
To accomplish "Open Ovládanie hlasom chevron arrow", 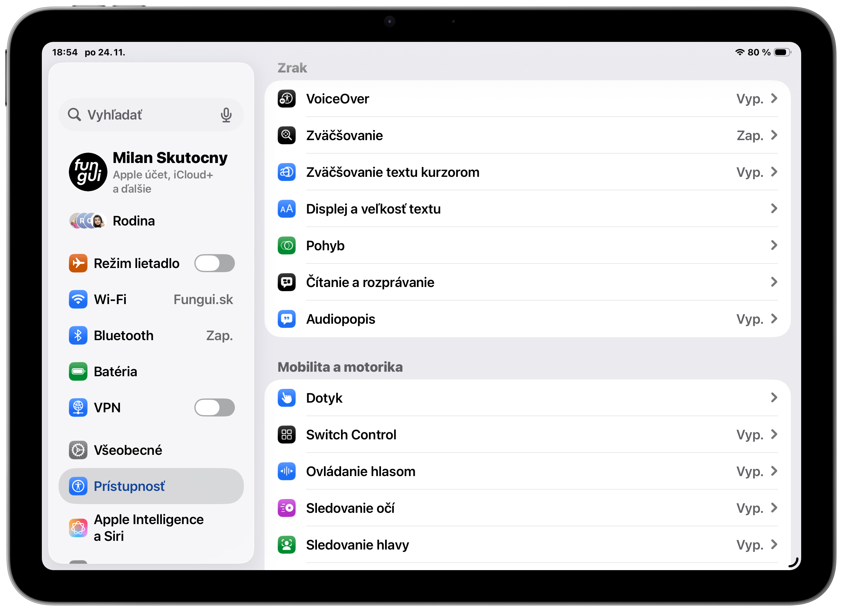I will (774, 471).
